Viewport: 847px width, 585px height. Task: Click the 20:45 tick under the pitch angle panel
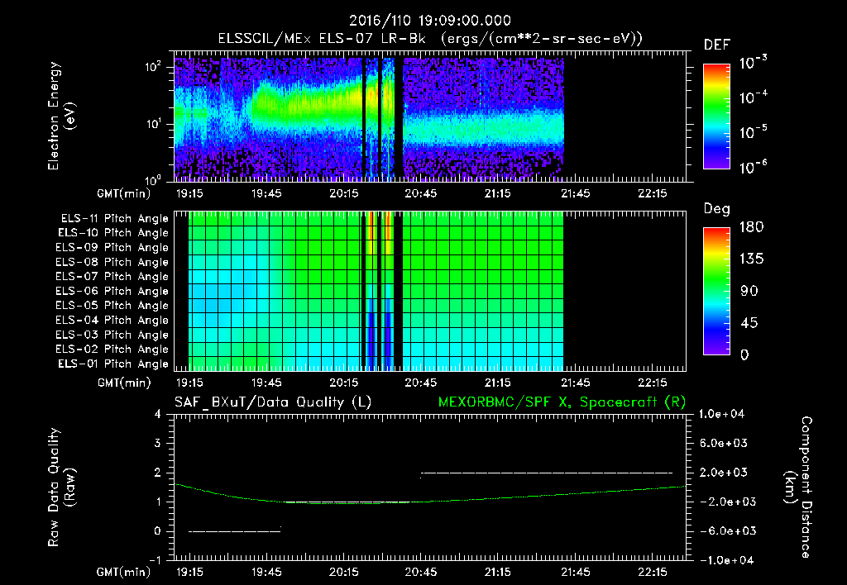tap(421, 383)
